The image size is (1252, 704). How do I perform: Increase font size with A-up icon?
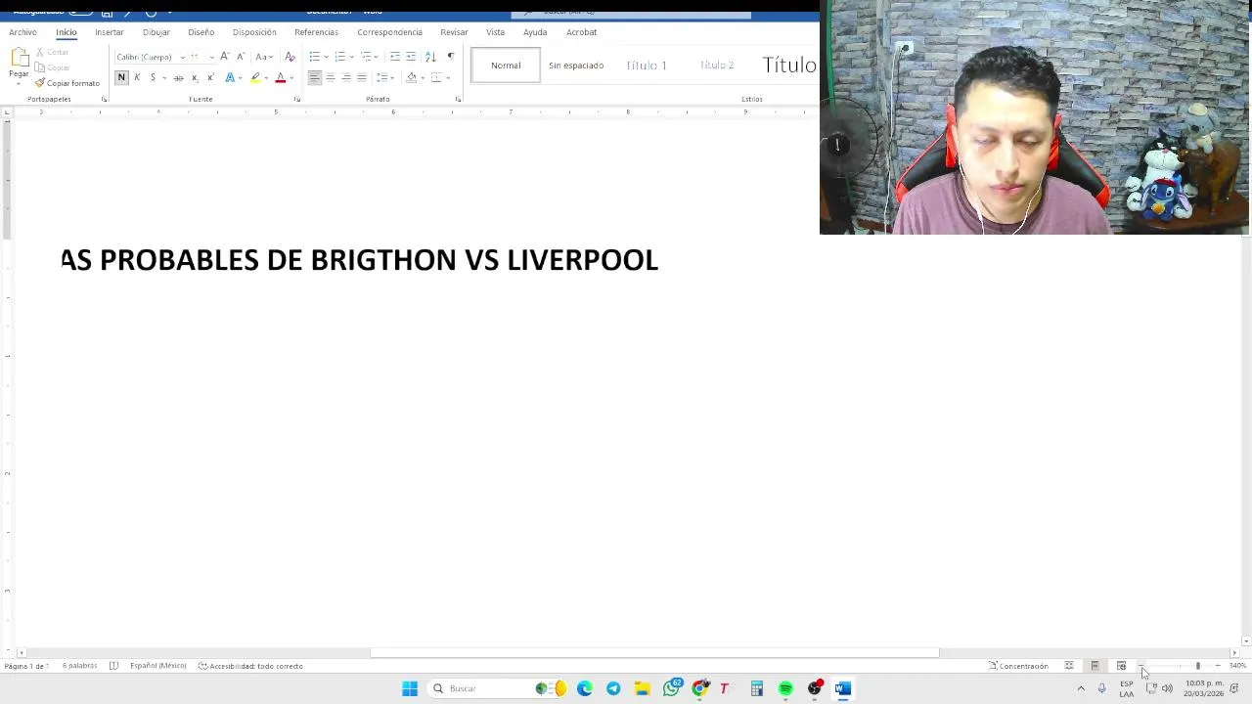[x=225, y=57]
